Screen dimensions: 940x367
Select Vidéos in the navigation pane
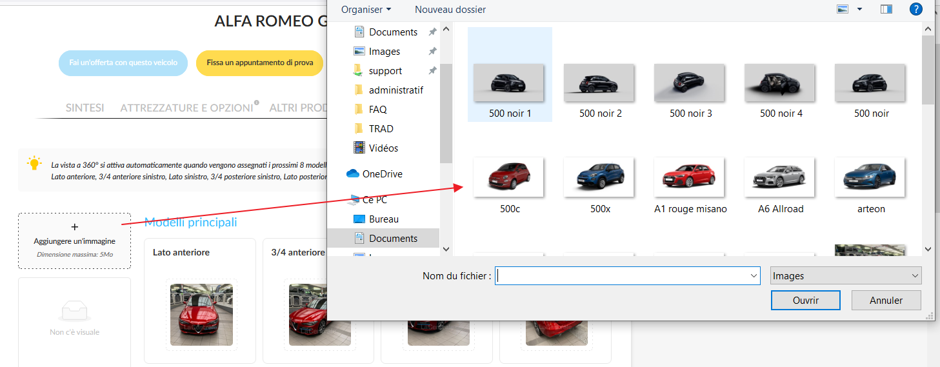[383, 148]
